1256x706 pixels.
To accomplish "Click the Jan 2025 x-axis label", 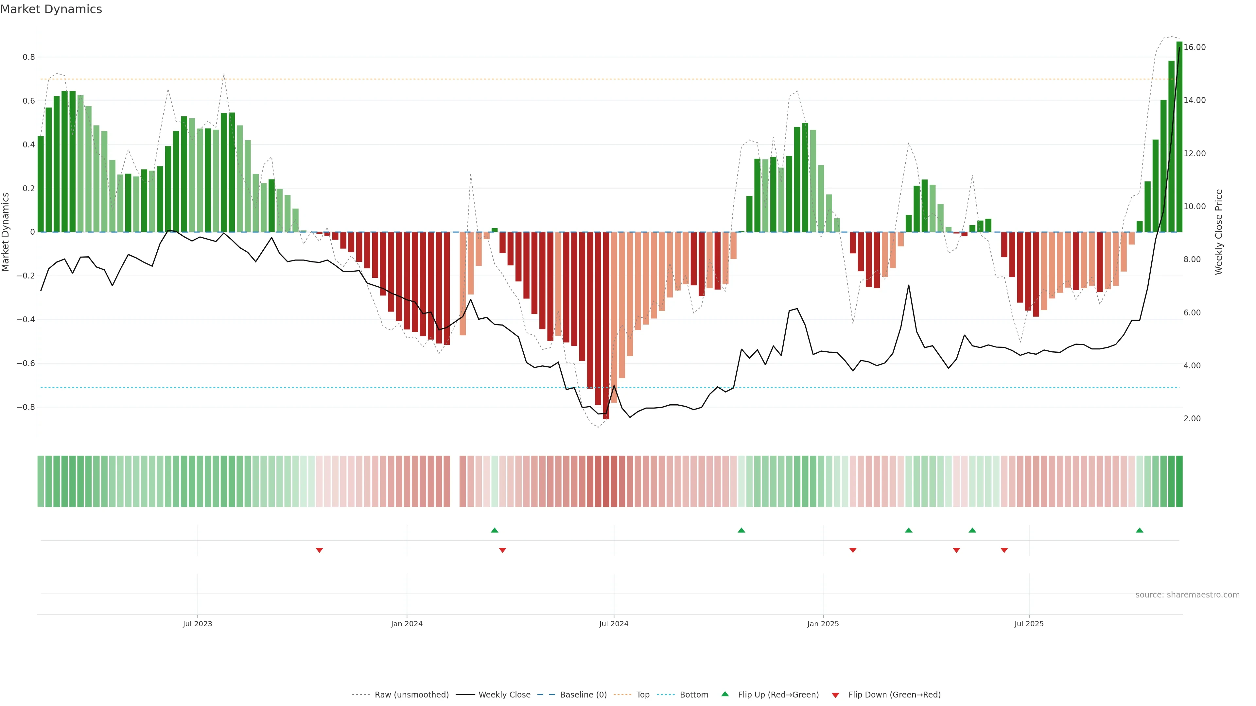I will [x=823, y=624].
